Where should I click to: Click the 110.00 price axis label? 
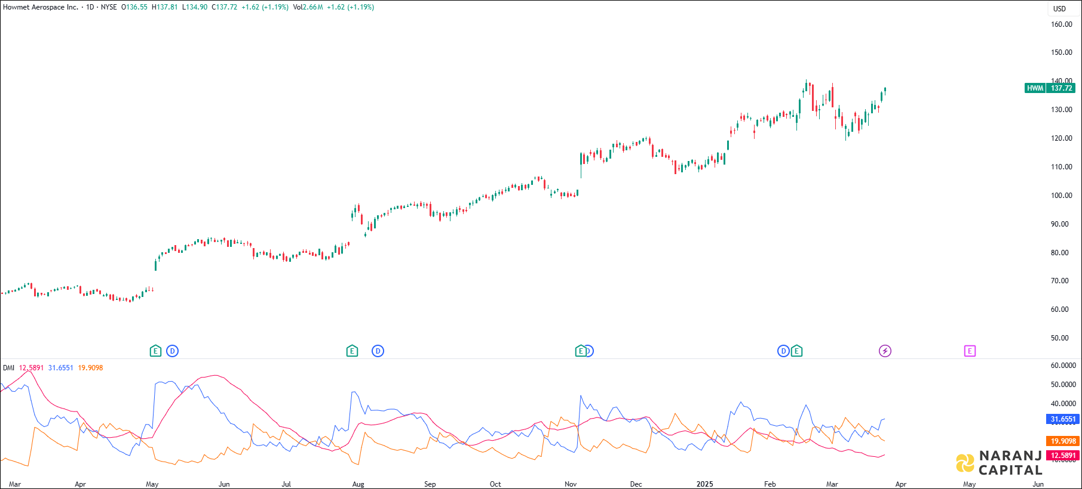pos(1062,167)
